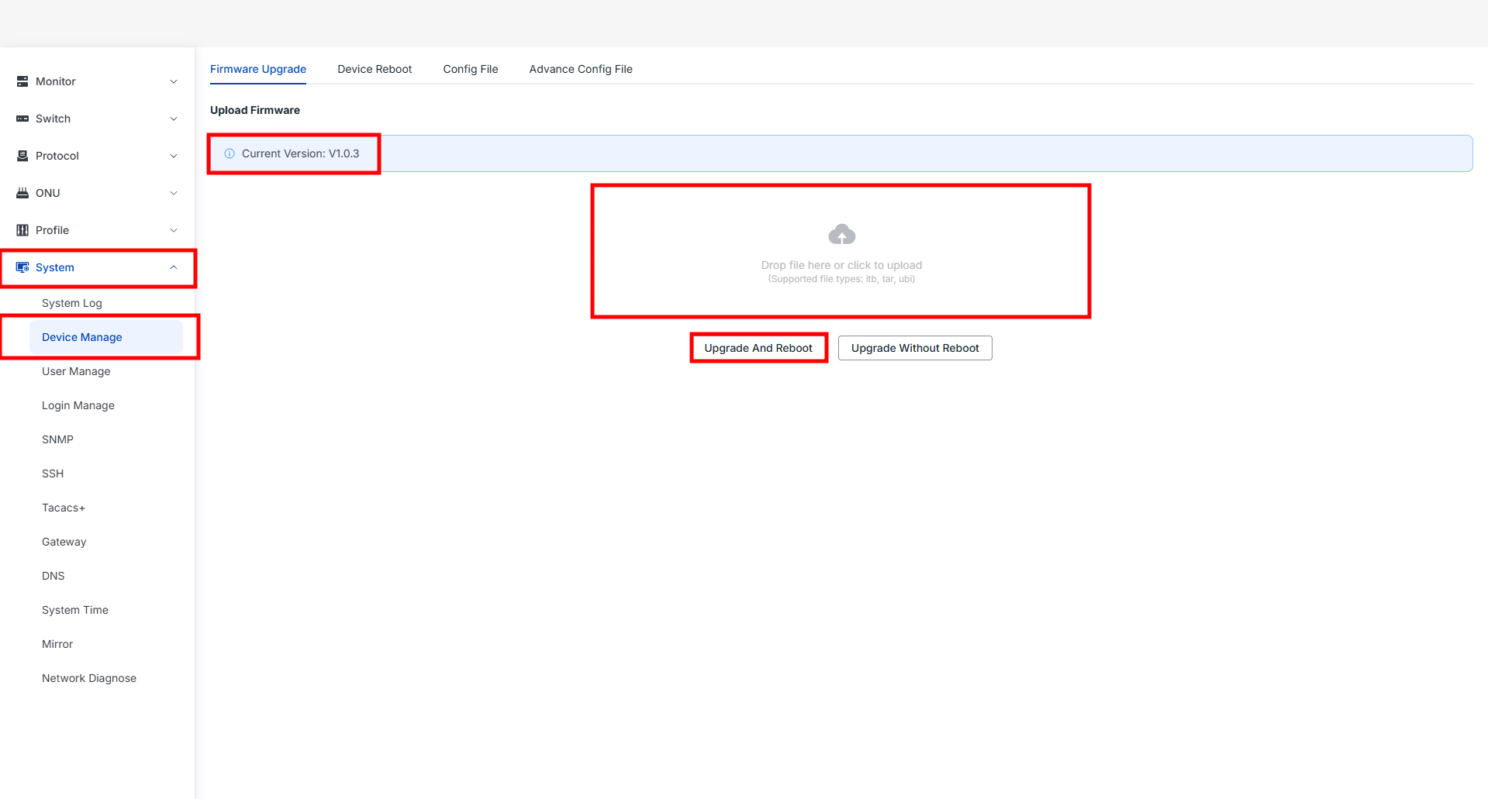Open the Advance Config File tab
1488x799 pixels.
coord(580,69)
